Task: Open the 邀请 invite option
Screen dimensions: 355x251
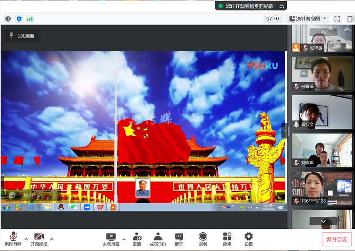Action: pos(137,239)
